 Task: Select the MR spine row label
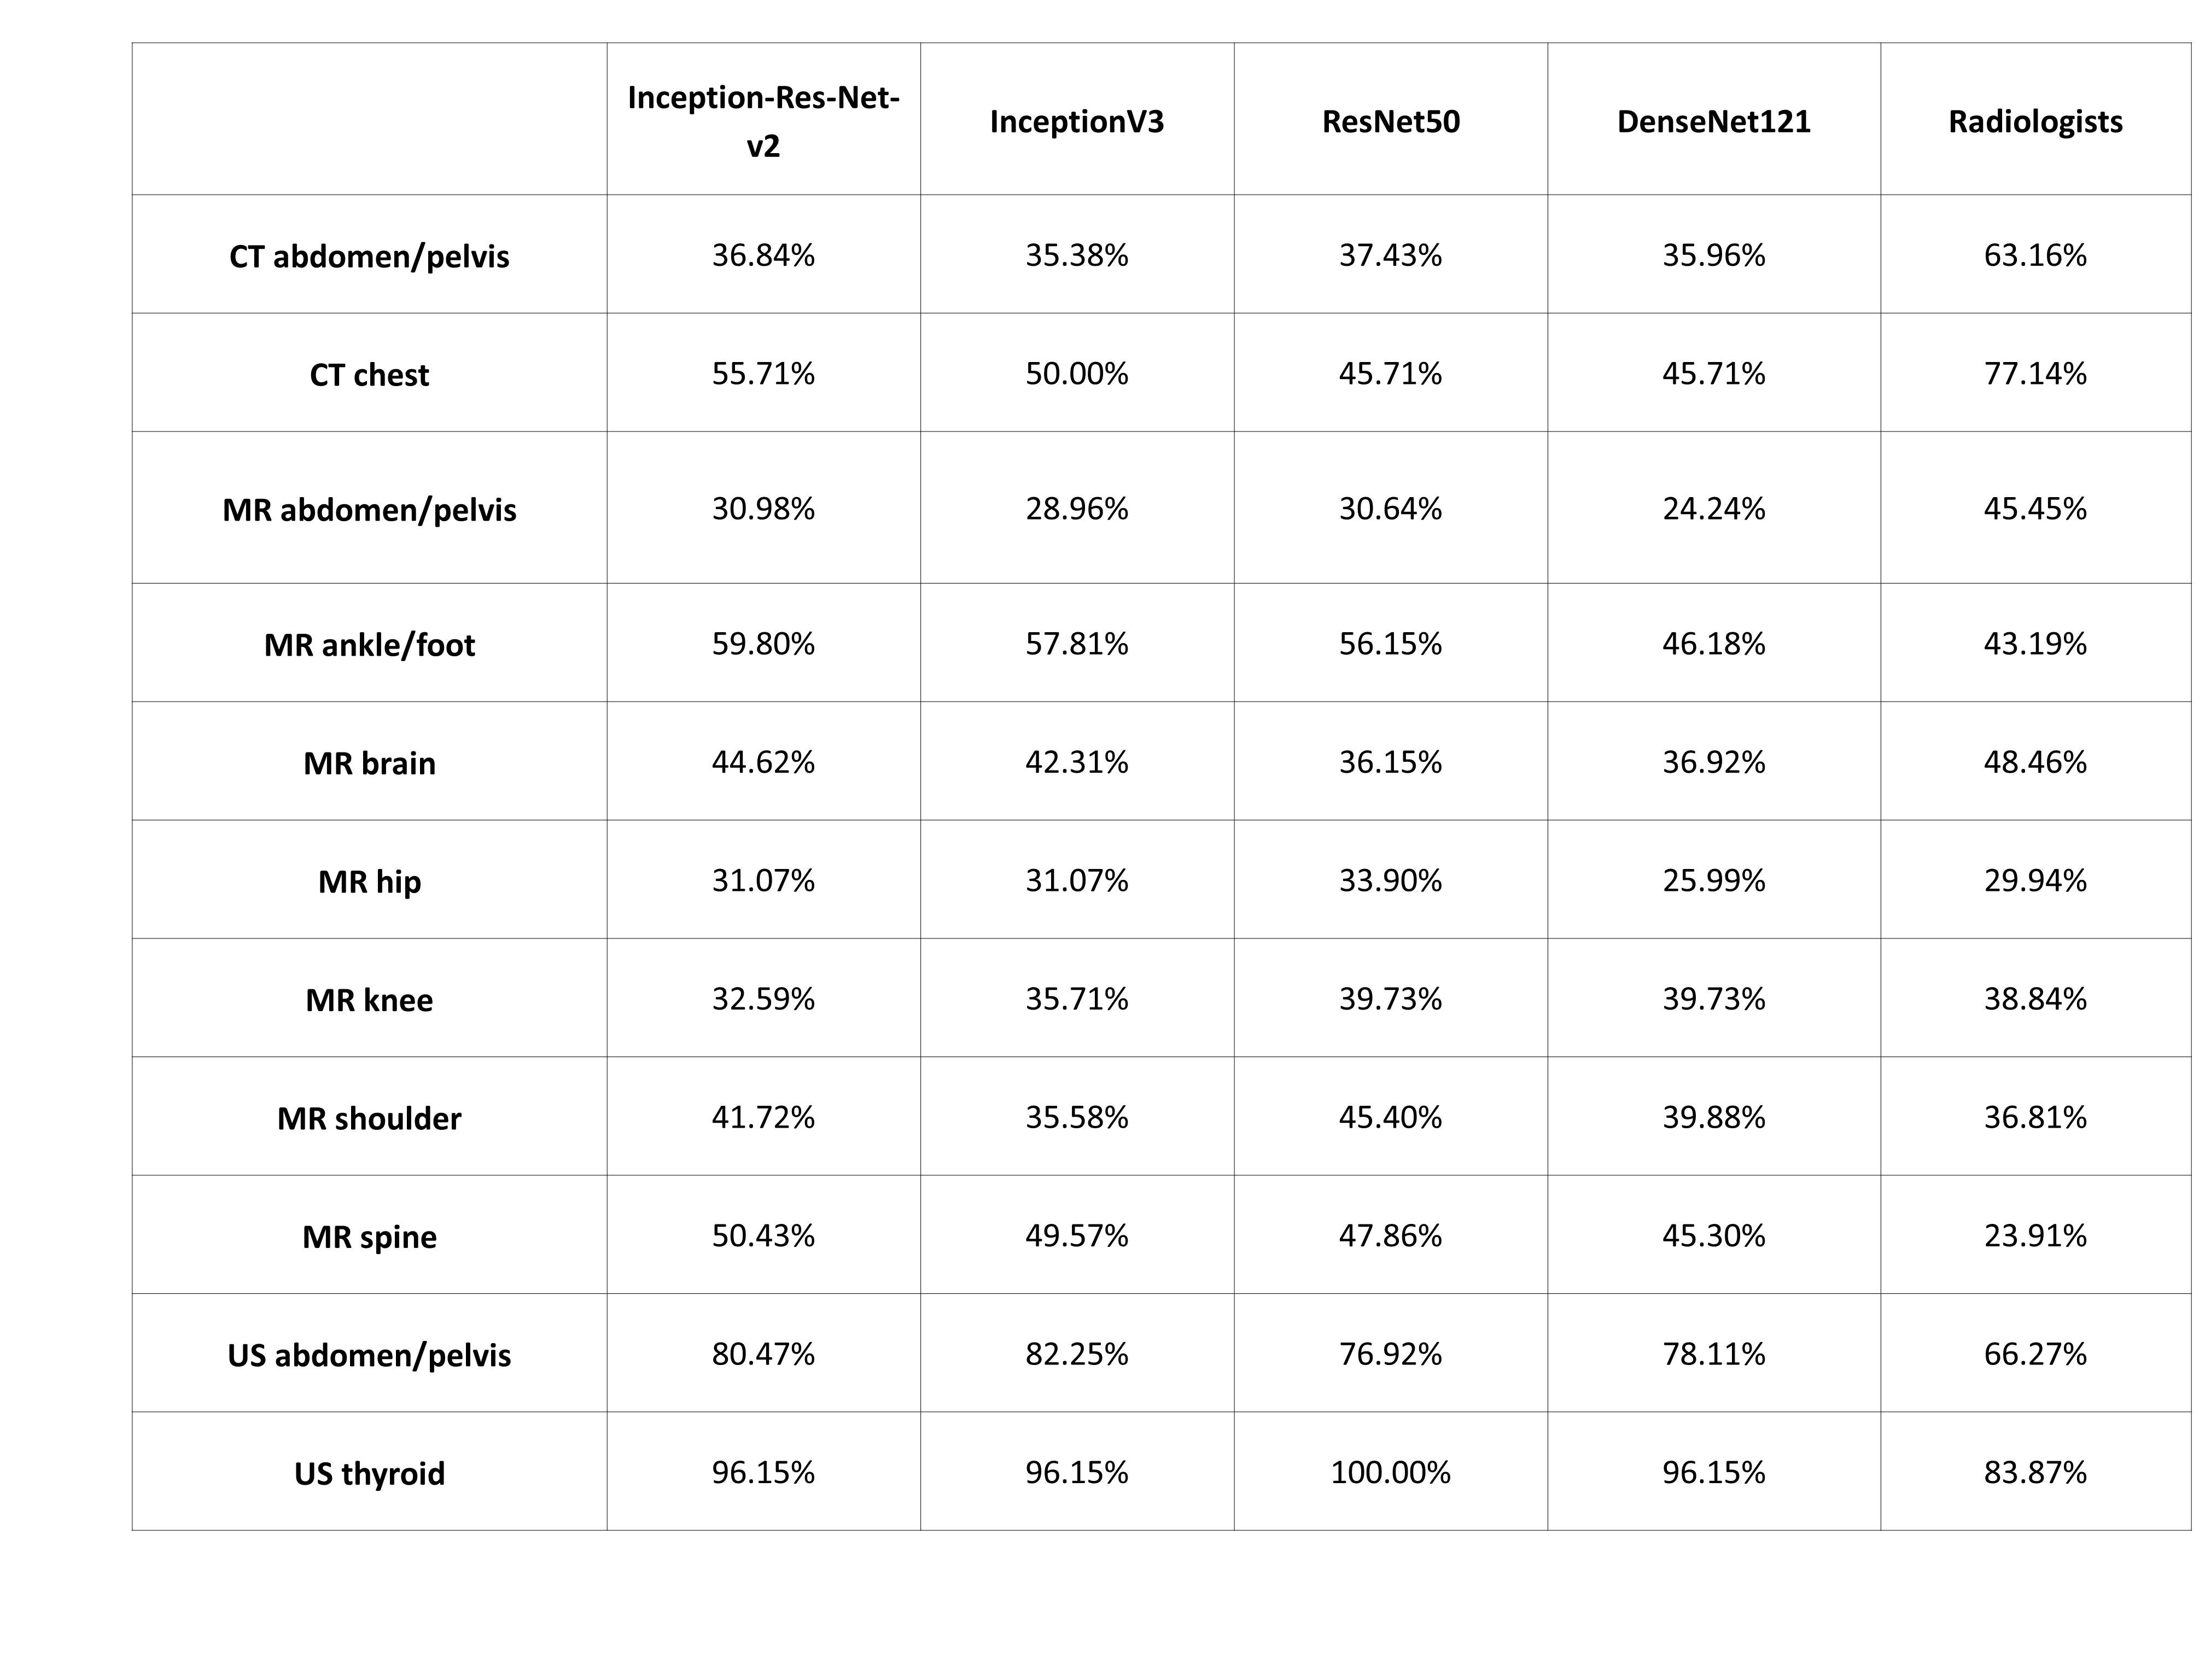369,1236
